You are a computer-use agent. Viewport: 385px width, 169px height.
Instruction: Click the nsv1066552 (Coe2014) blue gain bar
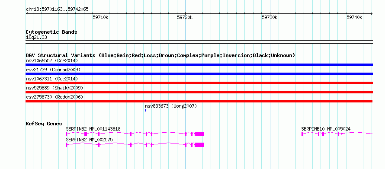click(x=199, y=65)
